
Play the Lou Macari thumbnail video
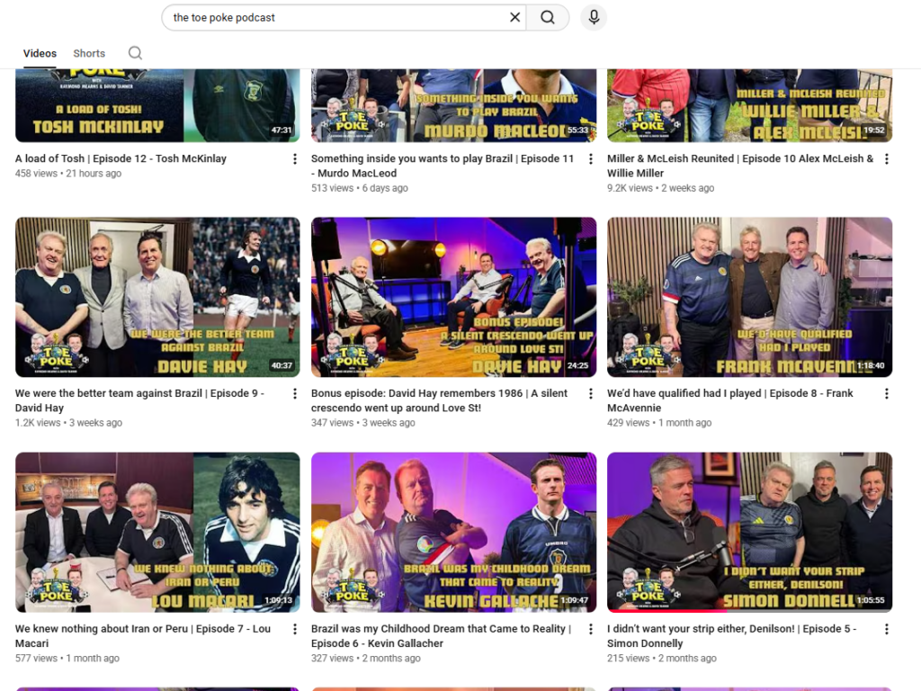157,533
